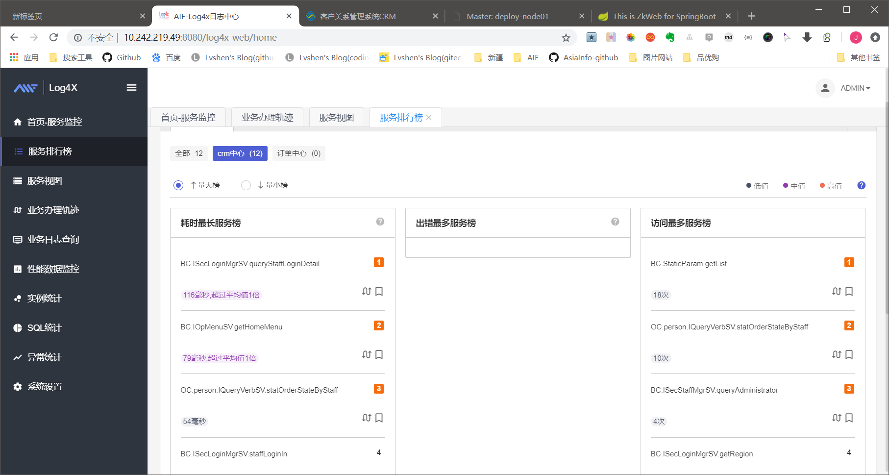Open 图片网站 bookmark folder

tap(651, 58)
